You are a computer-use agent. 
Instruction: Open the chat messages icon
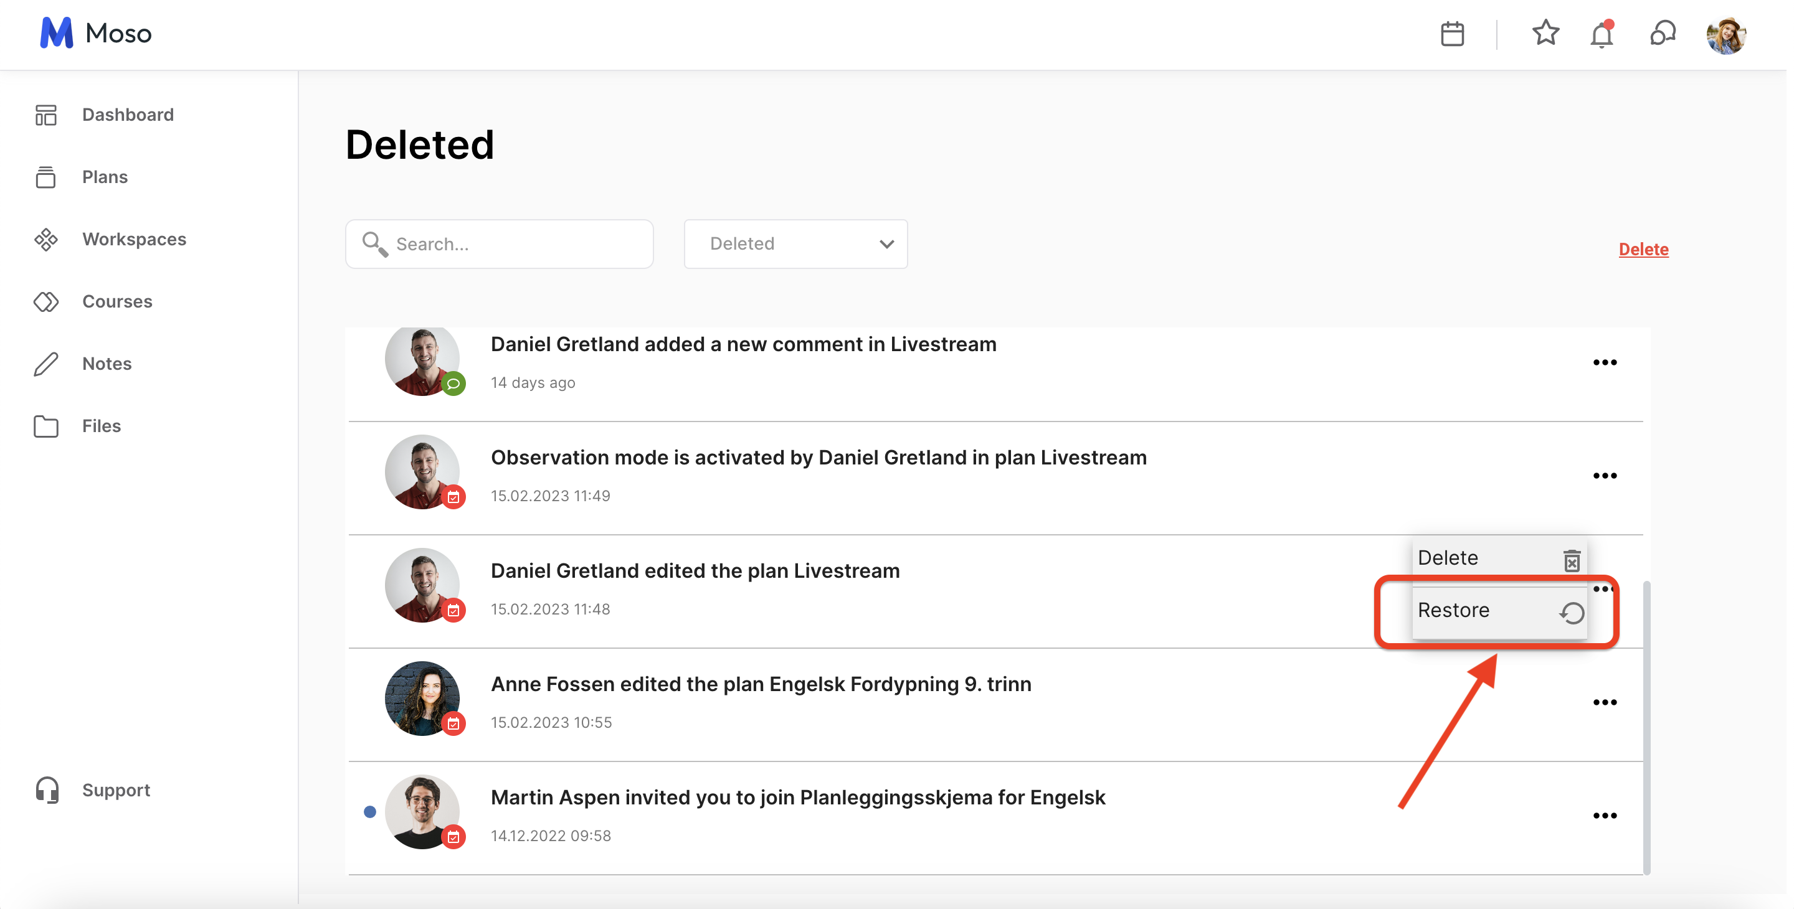[1663, 34]
